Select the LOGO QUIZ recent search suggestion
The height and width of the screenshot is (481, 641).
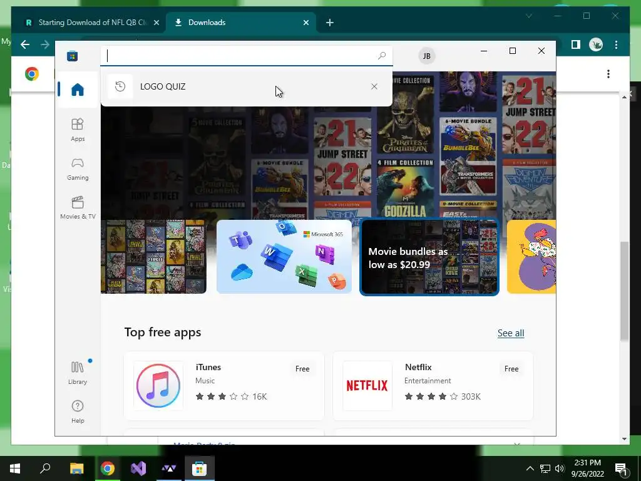(247, 86)
